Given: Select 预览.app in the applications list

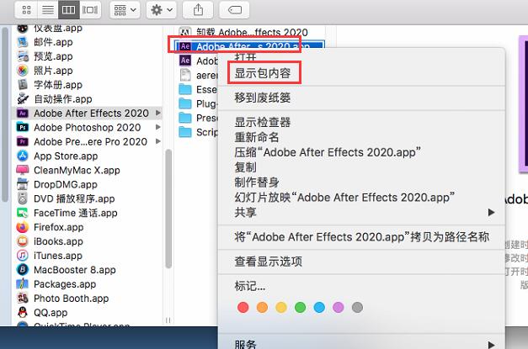Looking at the screenshot, I should [53, 56].
